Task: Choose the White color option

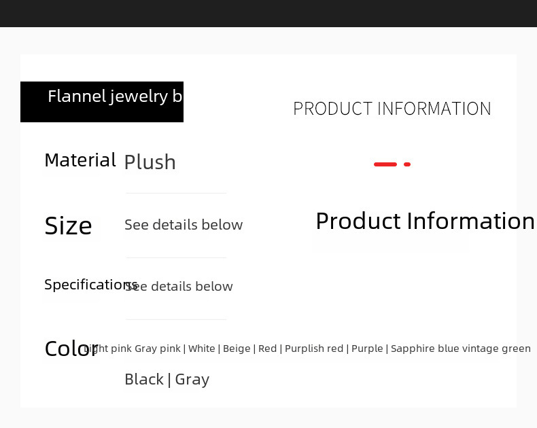Action: pos(202,349)
